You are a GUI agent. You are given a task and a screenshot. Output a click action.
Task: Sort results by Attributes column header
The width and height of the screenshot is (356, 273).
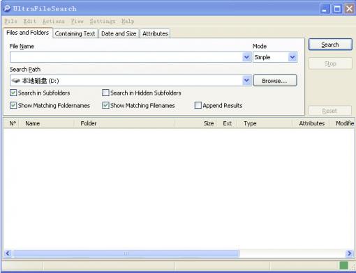click(x=311, y=123)
